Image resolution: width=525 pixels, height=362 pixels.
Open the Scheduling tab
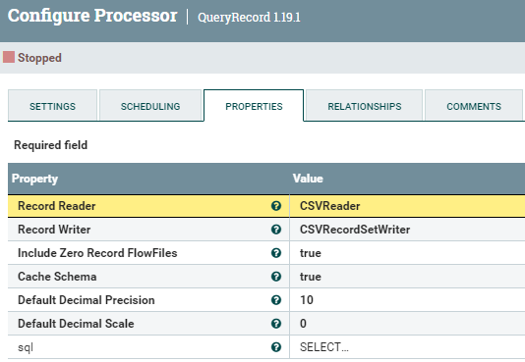tap(150, 106)
